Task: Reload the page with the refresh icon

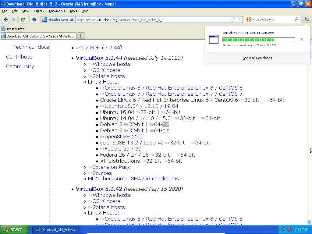Action: (x=23, y=19)
